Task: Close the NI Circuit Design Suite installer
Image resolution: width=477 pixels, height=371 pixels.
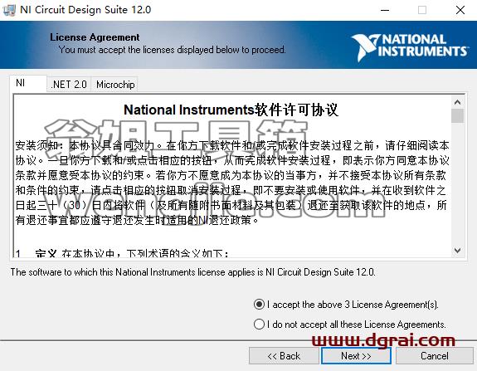Action: click(460, 10)
